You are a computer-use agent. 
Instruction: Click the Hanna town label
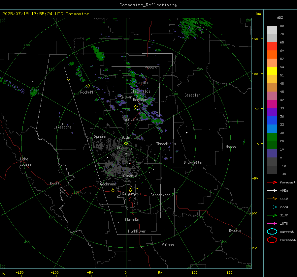(231, 147)
